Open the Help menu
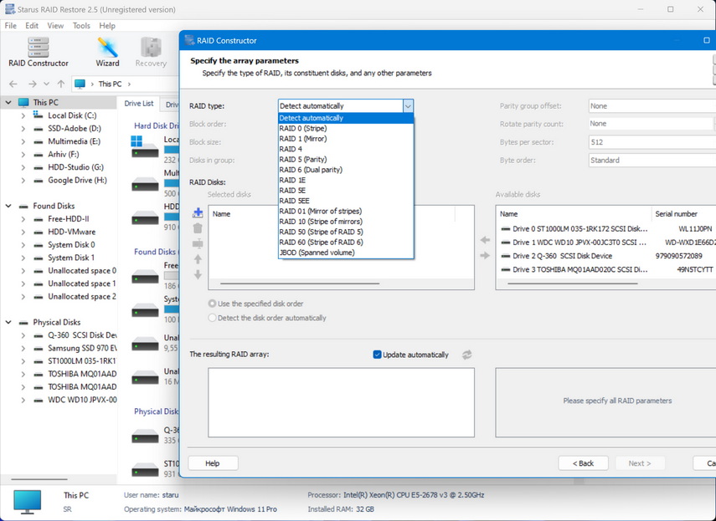 click(x=107, y=26)
